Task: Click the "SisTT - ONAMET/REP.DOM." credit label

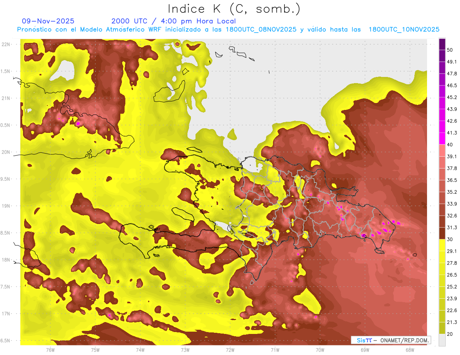Action: pyautogui.click(x=391, y=340)
